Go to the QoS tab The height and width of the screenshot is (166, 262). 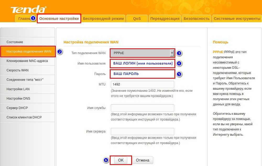[x=137, y=19]
